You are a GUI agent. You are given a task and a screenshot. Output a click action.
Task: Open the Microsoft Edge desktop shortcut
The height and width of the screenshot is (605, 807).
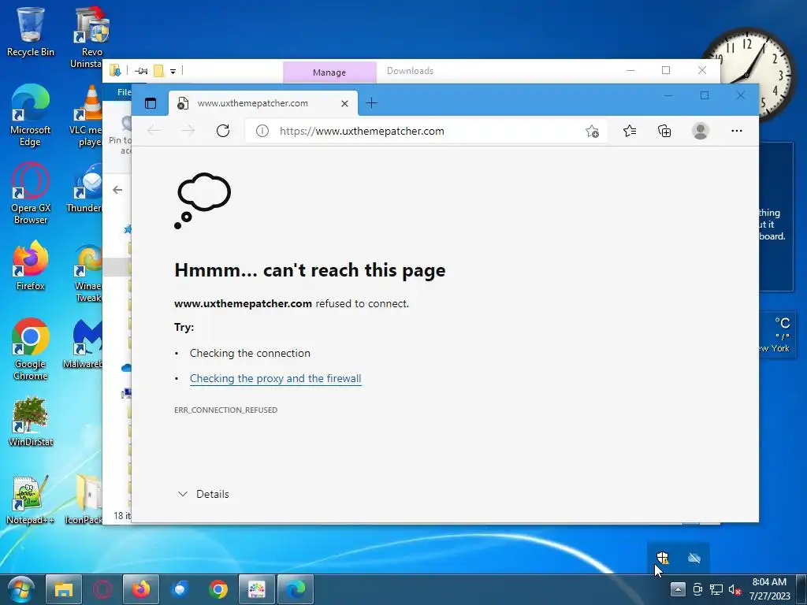tap(31, 115)
